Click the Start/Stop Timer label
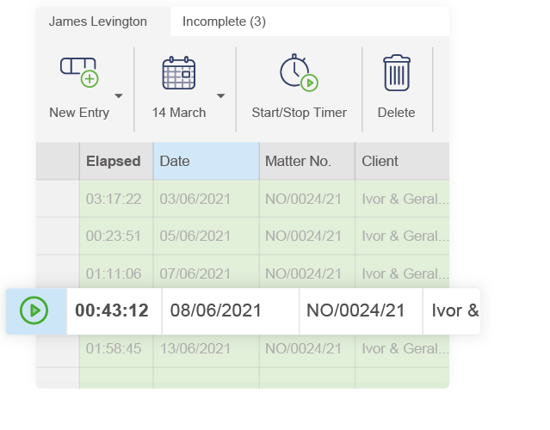 point(300,113)
